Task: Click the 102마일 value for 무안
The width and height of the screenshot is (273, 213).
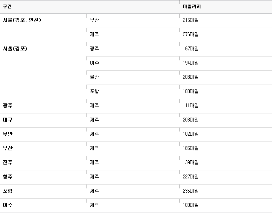Action: click(x=190, y=134)
